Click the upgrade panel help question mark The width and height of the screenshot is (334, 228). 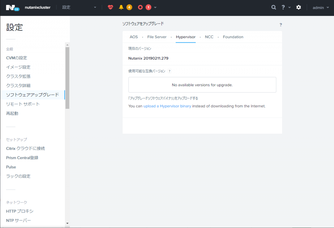coord(281,25)
